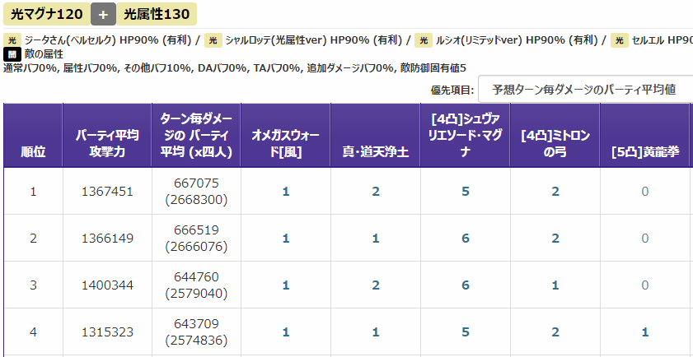
Task: Click the ターン毎ダメージのパーティ平均 column header
Action: [196, 136]
